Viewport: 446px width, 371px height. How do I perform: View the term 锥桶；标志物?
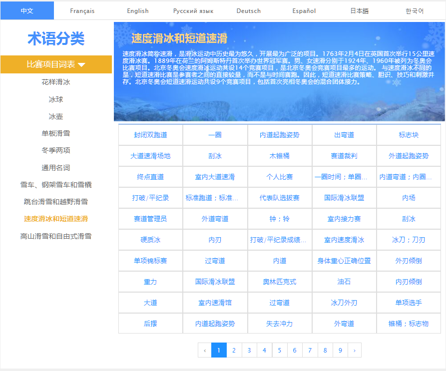coord(409,324)
